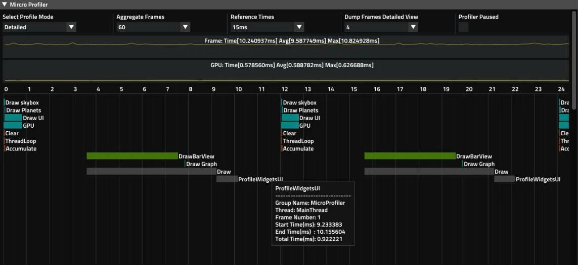Click the 0 marker on the timeline ruler
Image resolution: width=578 pixels, height=265 pixels.
[6, 89]
